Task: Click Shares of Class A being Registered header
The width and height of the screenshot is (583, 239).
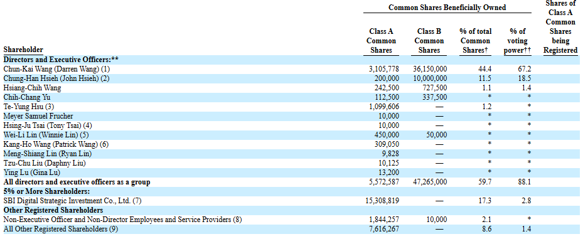Action: click(x=560, y=27)
